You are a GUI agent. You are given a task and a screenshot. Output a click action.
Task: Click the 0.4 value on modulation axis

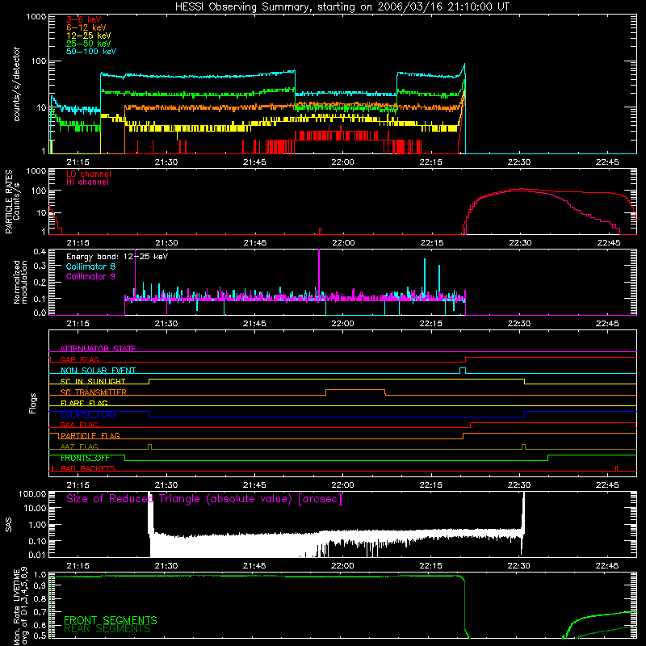(40, 252)
